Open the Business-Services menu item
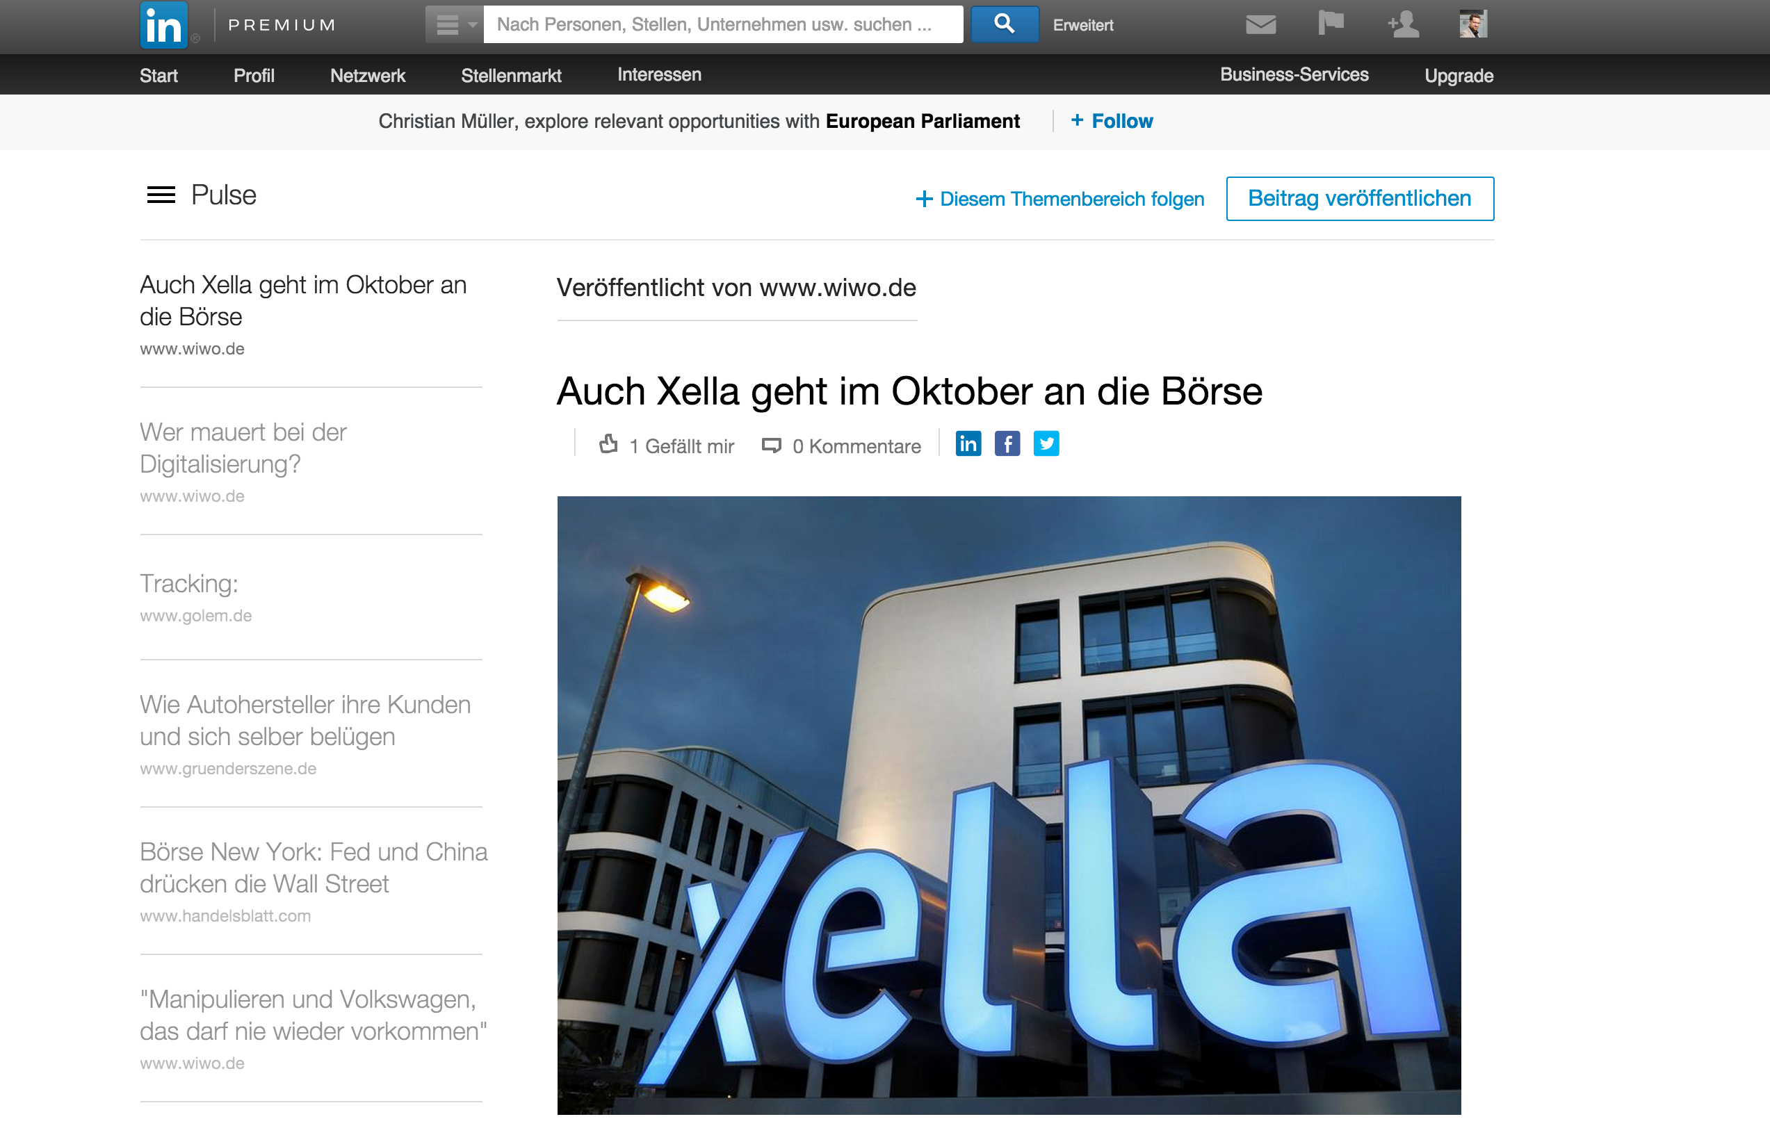Viewport: 1770px width, 1126px height. (x=1294, y=75)
